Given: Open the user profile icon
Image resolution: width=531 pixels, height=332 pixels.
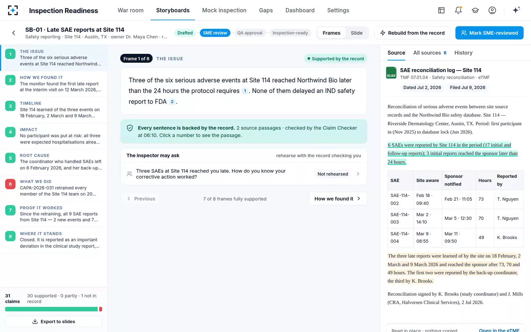Looking at the screenshot, I should 492,10.
